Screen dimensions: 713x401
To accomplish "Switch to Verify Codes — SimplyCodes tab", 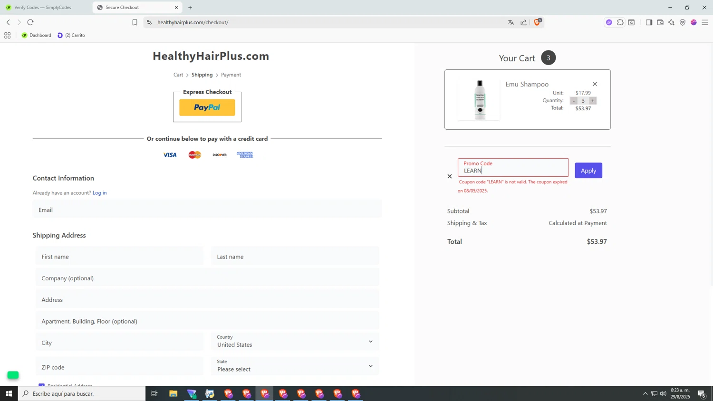I will pyautogui.click(x=46, y=8).
